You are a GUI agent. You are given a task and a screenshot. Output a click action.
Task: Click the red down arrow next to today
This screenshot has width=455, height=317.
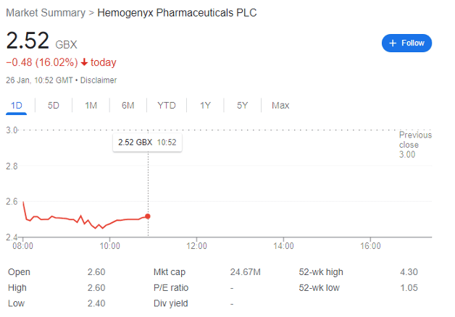click(84, 62)
